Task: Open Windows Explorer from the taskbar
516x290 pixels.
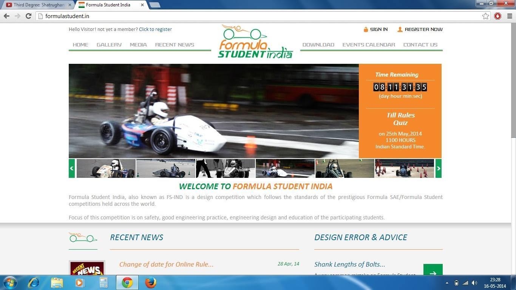Action: [x=57, y=282]
